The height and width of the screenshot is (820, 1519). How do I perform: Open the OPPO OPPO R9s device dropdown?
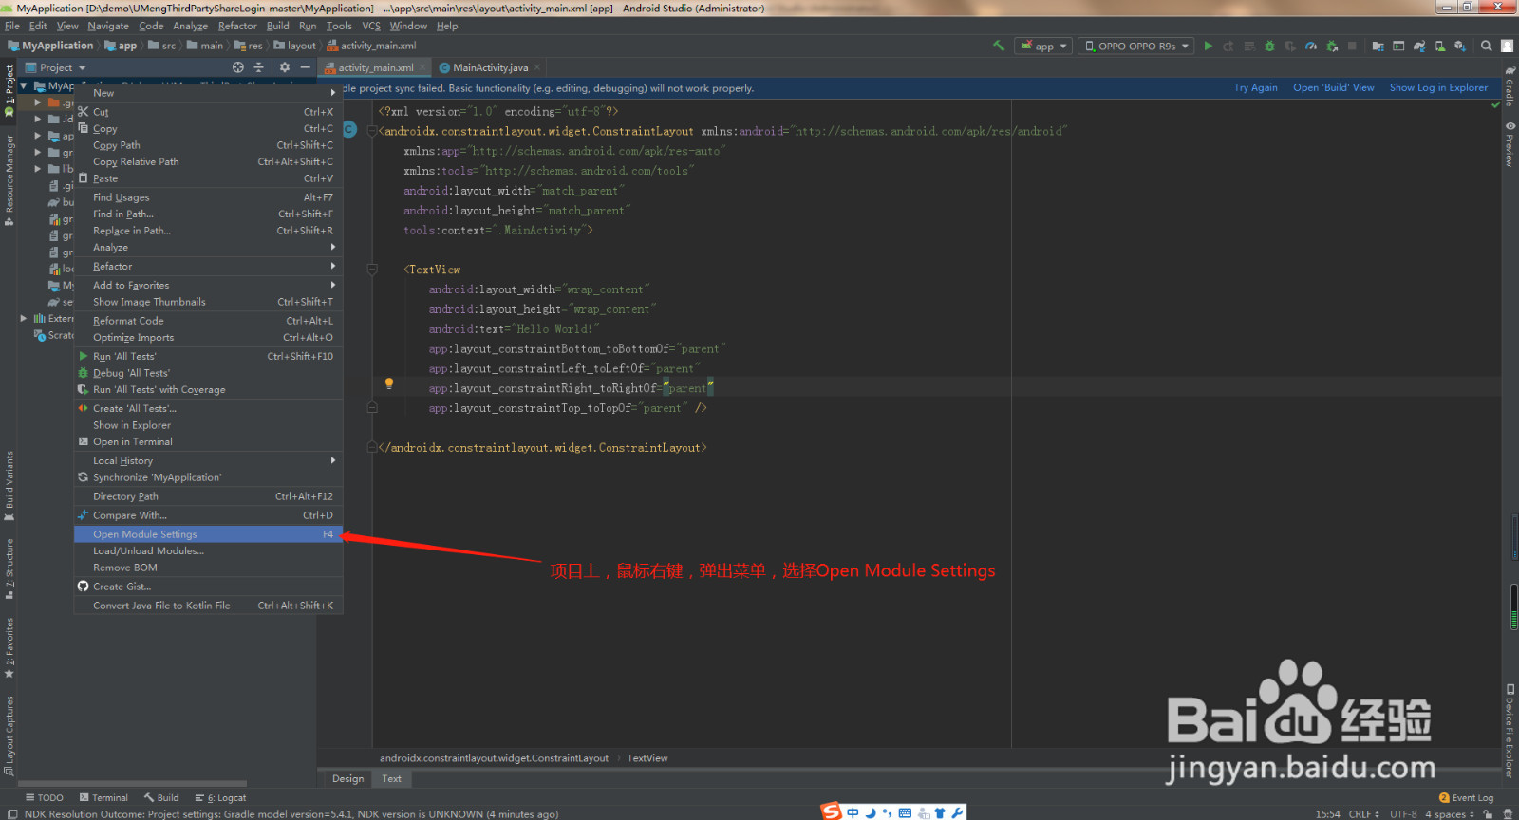coord(1137,46)
